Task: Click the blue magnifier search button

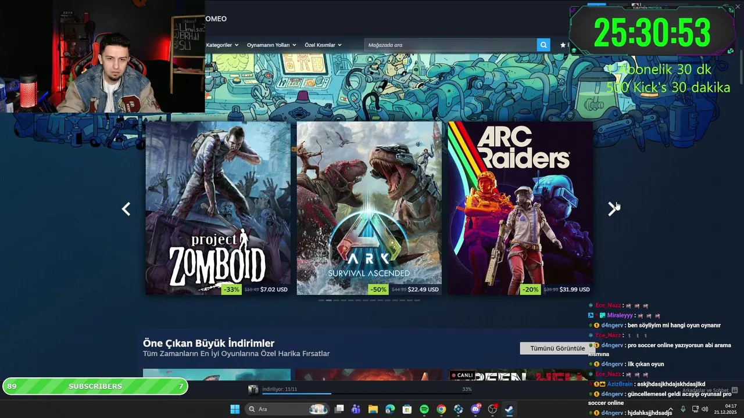Action: click(543, 45)
